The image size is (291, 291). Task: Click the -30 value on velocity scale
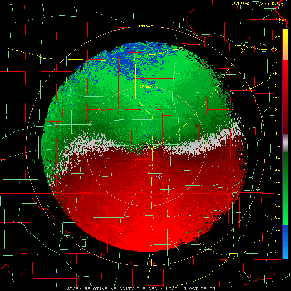click(x=276, y=181)
